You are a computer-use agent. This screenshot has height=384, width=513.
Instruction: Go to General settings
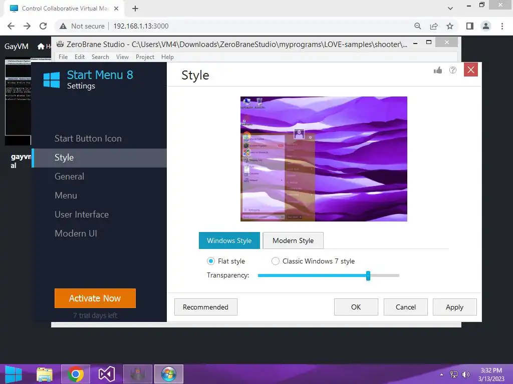point(69,176)
